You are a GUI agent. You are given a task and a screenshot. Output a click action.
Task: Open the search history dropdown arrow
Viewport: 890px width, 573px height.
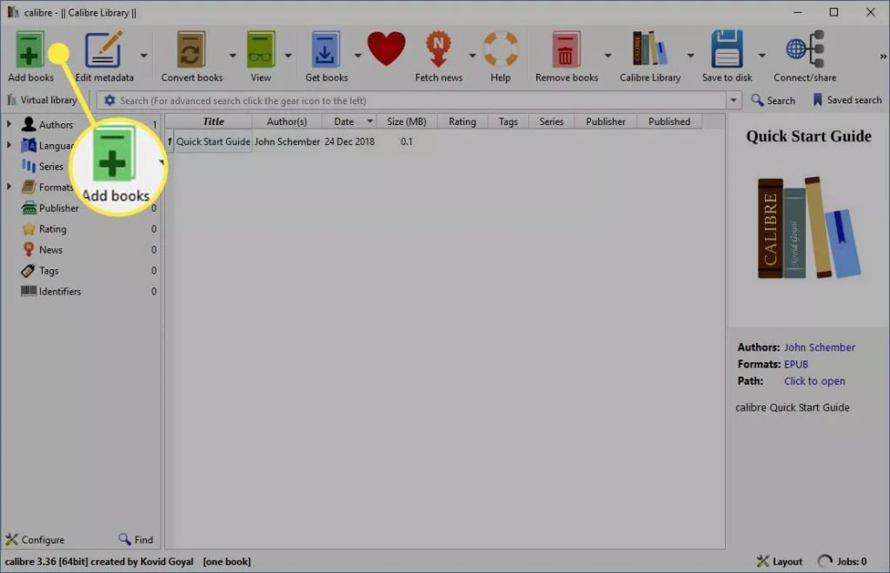pyautogui.click(x=734, y=101)
